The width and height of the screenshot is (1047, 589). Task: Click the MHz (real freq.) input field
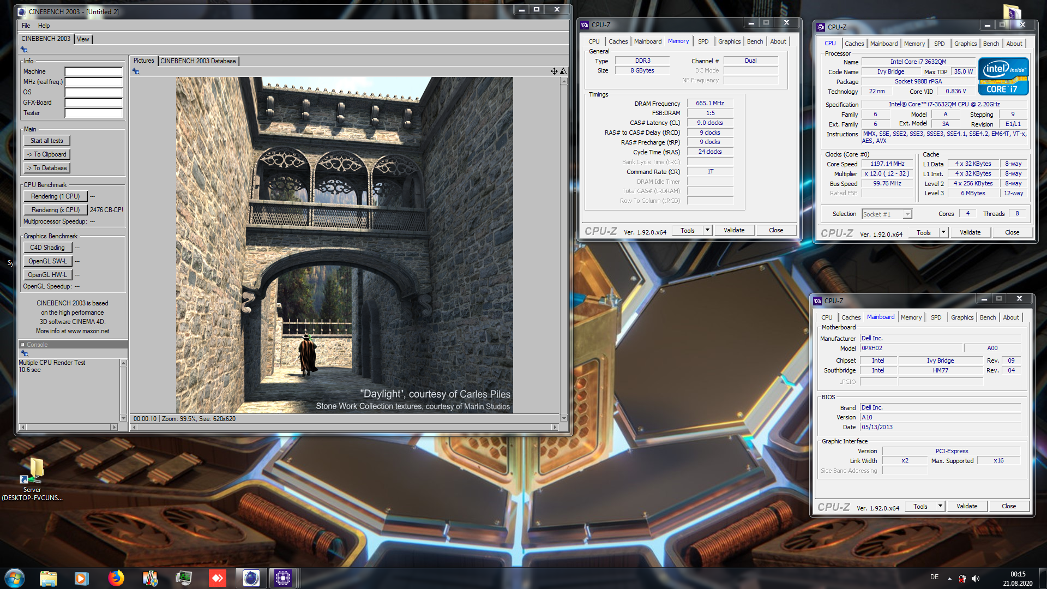point(93,82)
